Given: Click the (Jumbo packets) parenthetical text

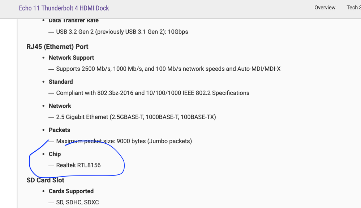Looking at the screenshot, I should (169, 141).
